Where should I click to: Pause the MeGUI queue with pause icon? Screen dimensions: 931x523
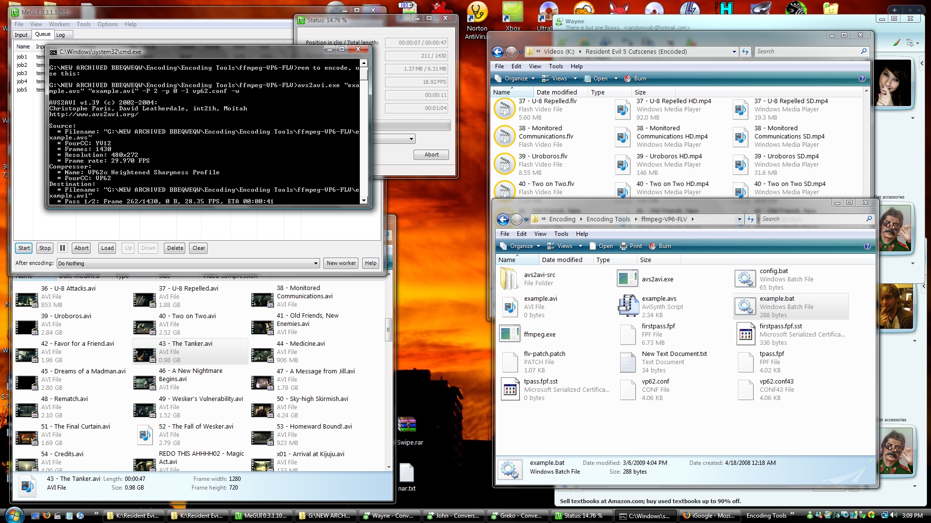pyautogui.click(x=63, y=248)
